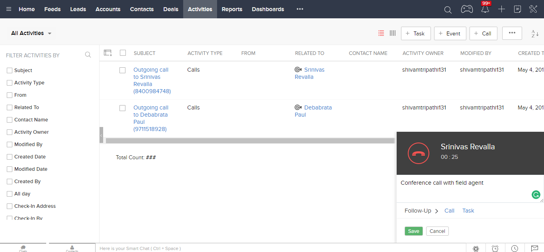Click lead icon beside Srinivas Revalla
544x252 pixels.
[x=298, y=70]
